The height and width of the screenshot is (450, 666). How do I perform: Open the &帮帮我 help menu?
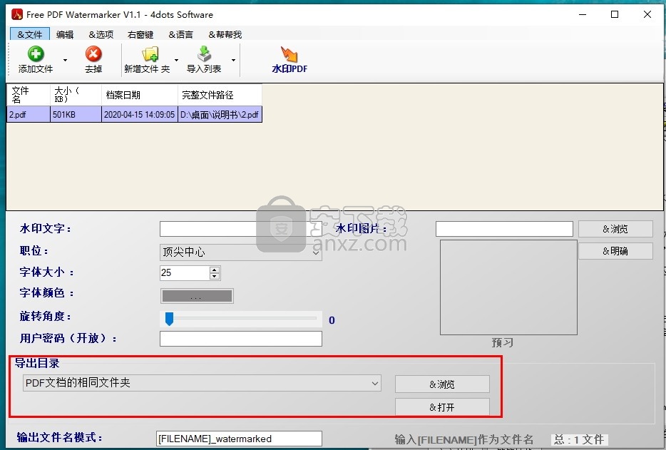(x=225, y=34)
